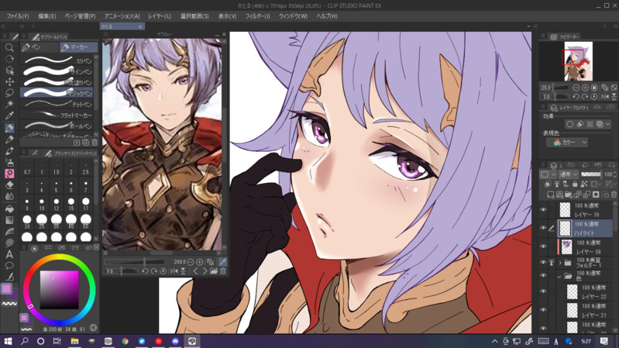The image size is (619, 348).
Task: Open sub view image folder icon
Action: click(x=214, y=271)
